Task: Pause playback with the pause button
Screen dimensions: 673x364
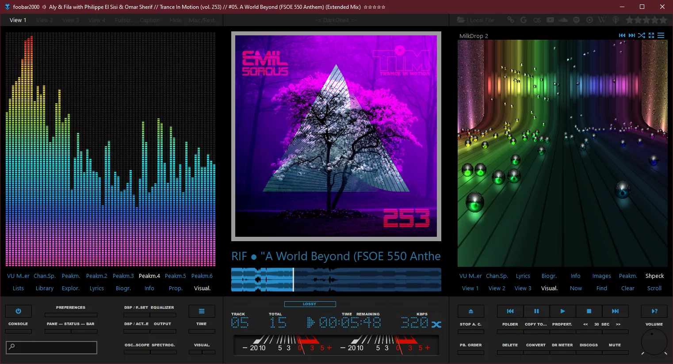Action: coord(536,311)
